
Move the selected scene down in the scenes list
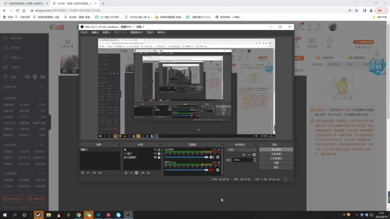click(x=100, y=173)
